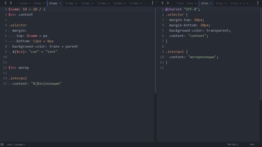Screen dimensions: 262x147
Task: Click "background-color: trans + parent" line
Action: 45,47
